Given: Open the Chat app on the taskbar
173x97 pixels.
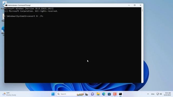Looking at the screenshot, I should (x=92, y=94).
